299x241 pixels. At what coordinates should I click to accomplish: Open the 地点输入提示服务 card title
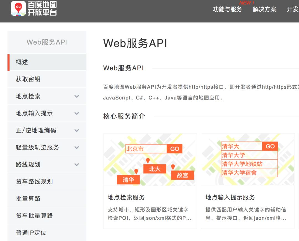(230, 197)
